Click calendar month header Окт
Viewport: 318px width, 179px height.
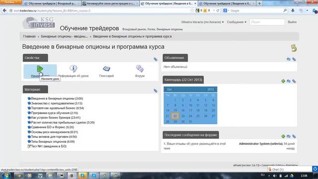[169, 89]
